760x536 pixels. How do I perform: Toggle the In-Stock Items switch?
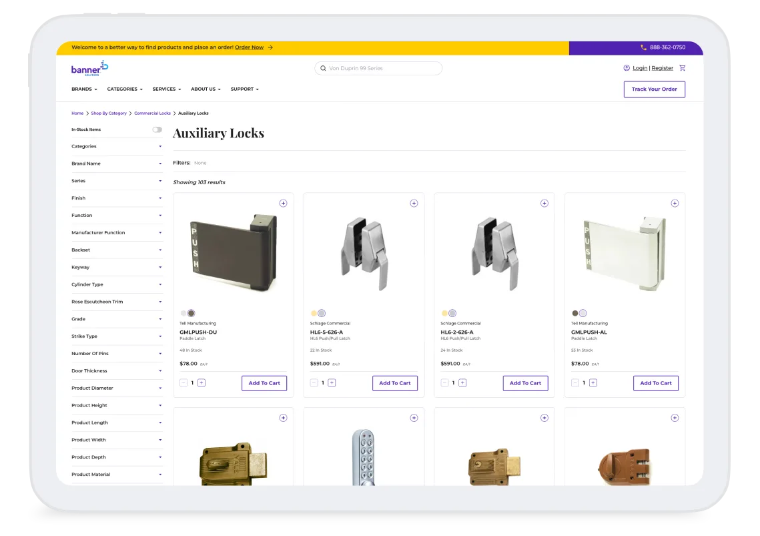[x=157, y=129]
